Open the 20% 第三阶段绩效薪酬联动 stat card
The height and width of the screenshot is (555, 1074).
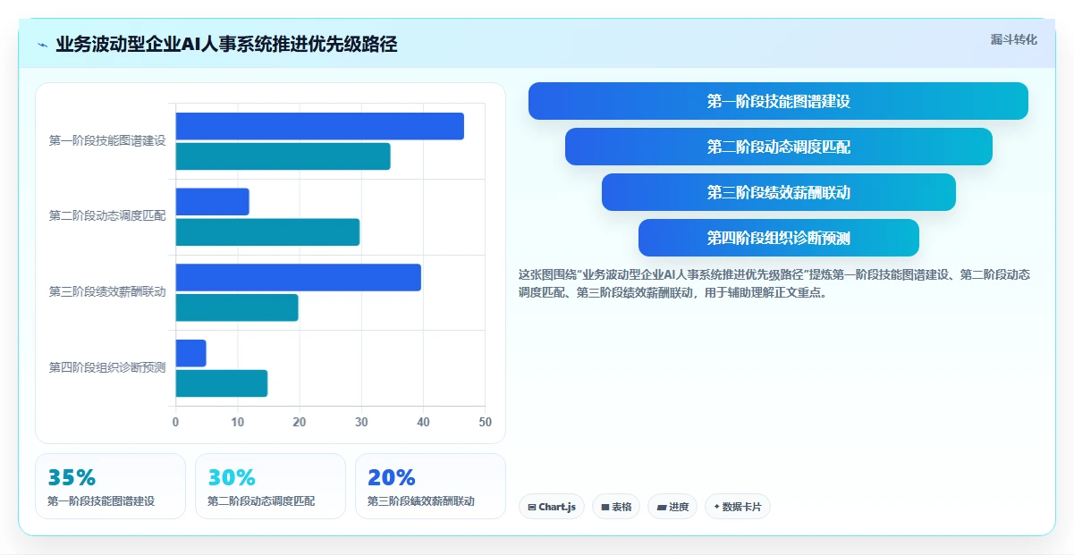[430, 486]
